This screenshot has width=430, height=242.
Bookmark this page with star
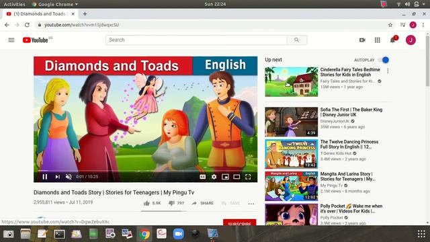tap(390, 25)
